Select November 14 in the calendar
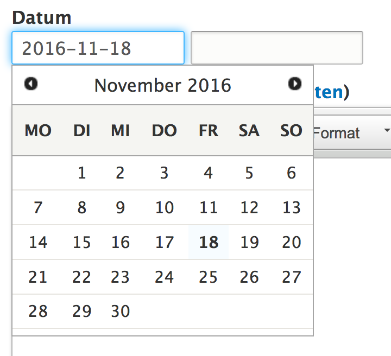The image size is (391, 356). (x=38, y=242)
